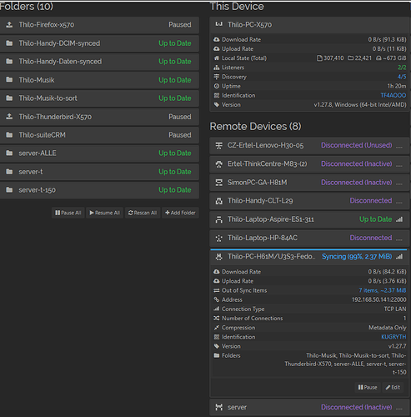Image resolution: width=411 pixels, height=417 pixels.
Task: Pause all folders with Pause All
Action: 68,213
